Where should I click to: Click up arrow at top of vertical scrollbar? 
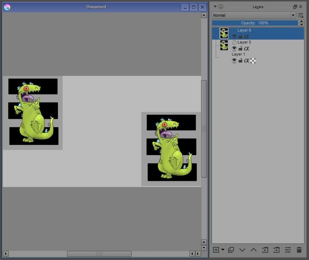point(204,15)
